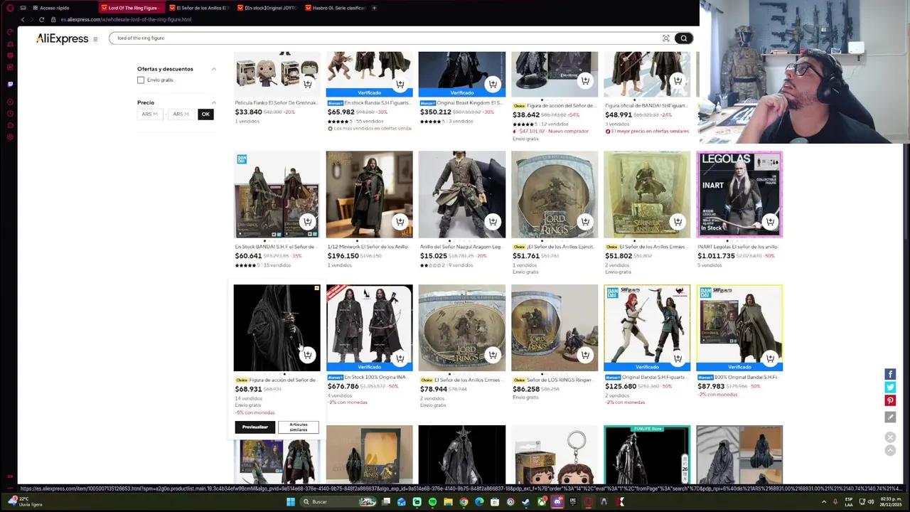The width and height of the screenshot is (910, 512).
Task: Open a new browser tab
Action: pyautogui.click(x=375, y=8)
